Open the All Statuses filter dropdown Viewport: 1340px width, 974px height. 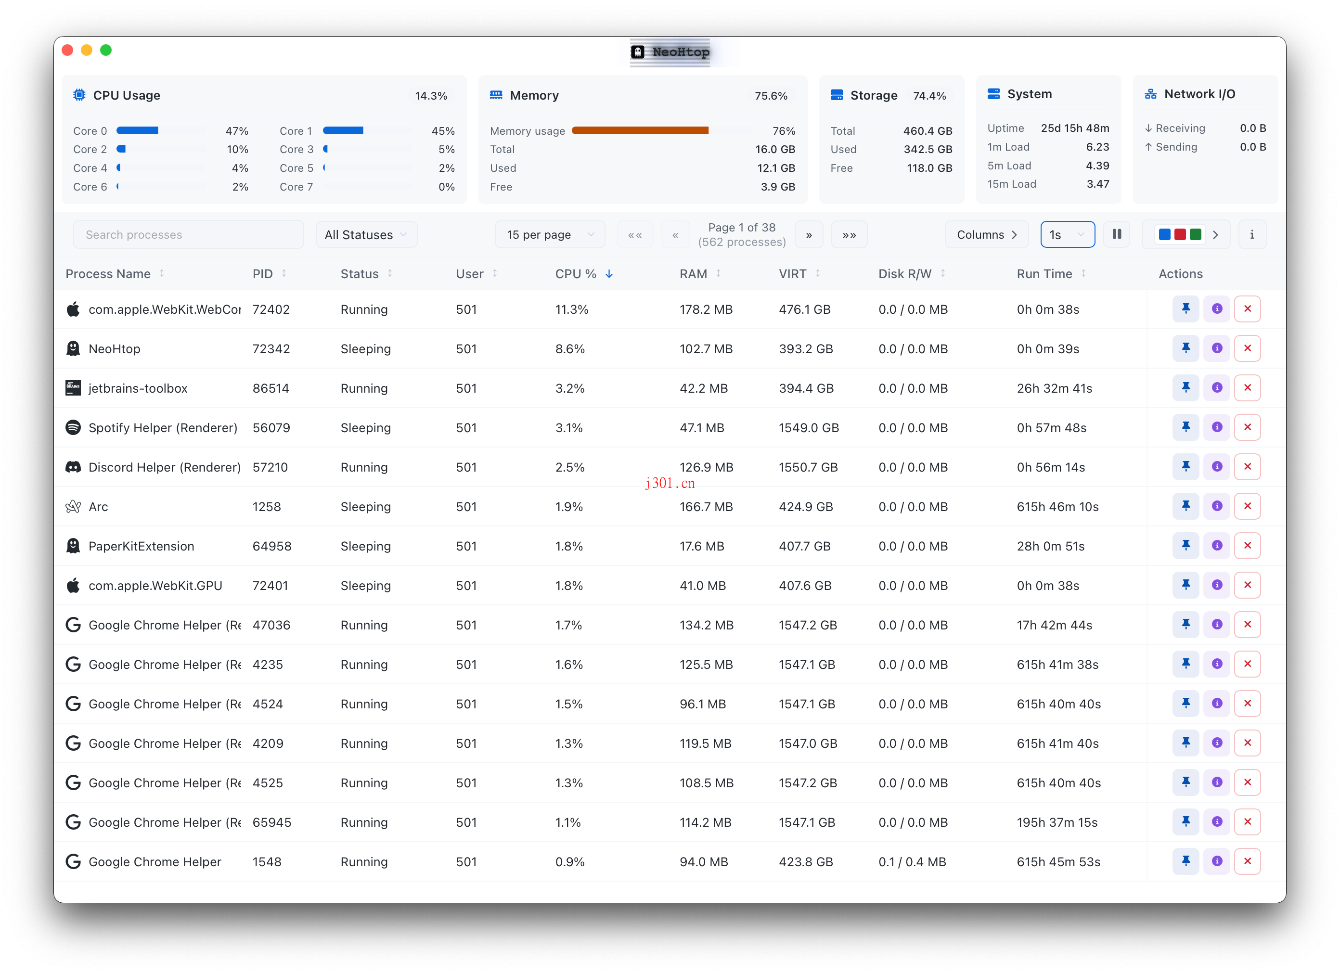click(366, 234)
